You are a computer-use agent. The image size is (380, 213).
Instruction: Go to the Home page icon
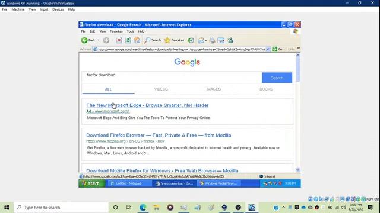137,40
